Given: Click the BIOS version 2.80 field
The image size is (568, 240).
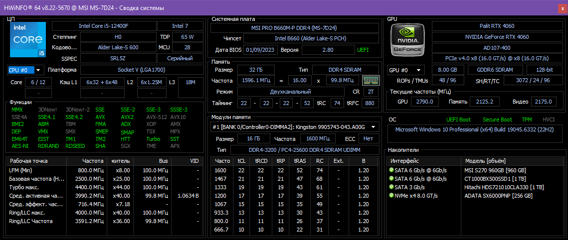Looking at the screenshot, I should (x=328, y=50).
